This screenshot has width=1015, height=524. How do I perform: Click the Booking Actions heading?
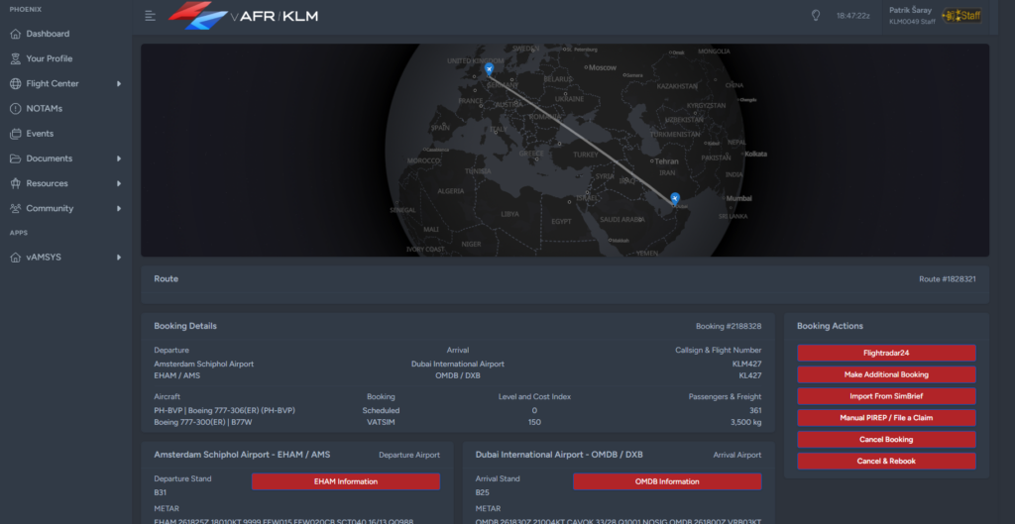pyautogui.click(x=830, y=326)
